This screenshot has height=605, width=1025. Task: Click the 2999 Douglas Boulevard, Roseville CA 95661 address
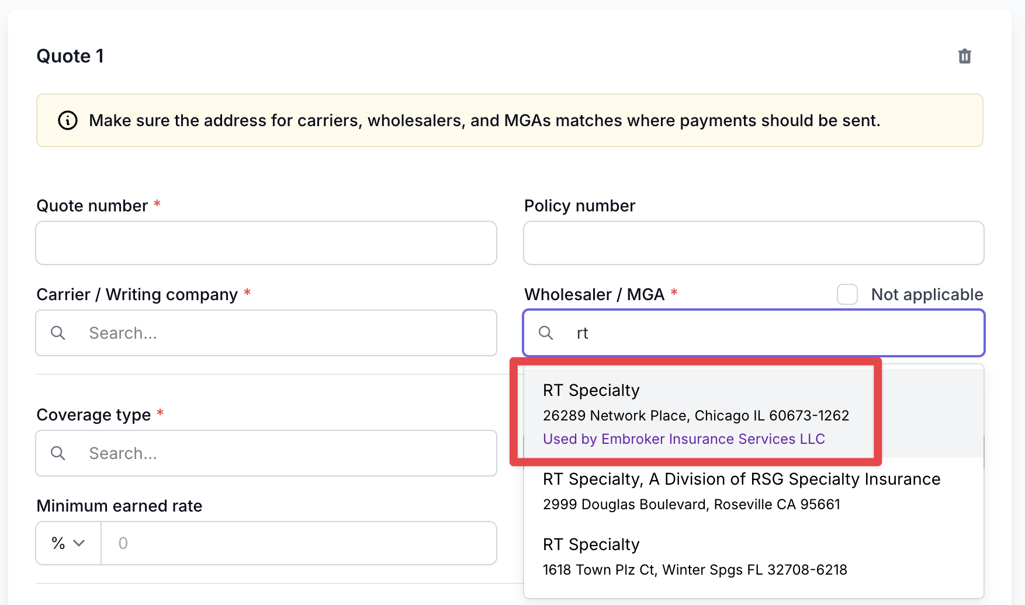pyautogui.click(x=691, y=505)
